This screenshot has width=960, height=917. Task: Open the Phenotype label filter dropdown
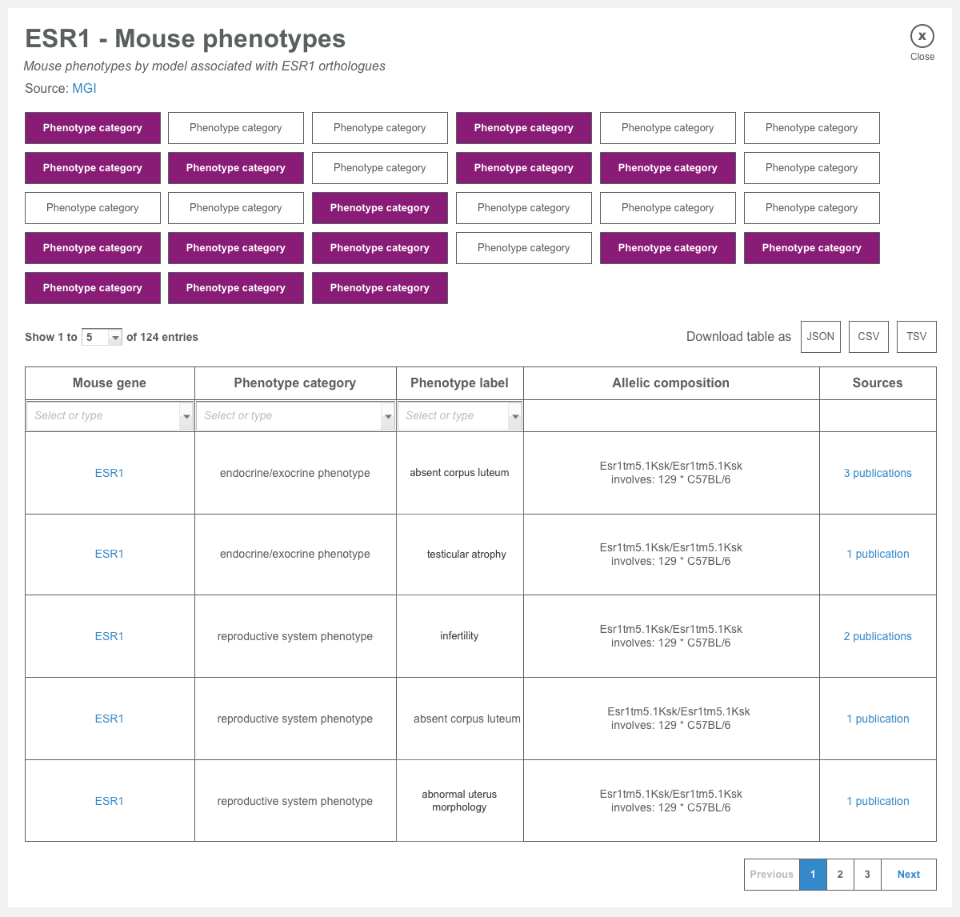(x=515, y=415)
